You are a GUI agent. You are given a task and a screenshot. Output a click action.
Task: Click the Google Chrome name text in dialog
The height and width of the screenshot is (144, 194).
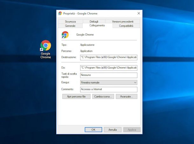point(85,35)
